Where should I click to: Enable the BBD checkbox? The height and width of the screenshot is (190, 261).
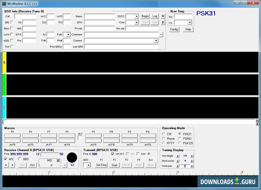click(20, 159)
